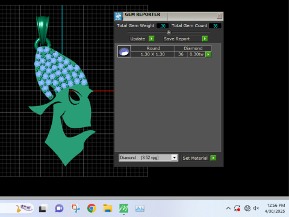
Task: Switch to the green Matrix app in taskbar
Action: pos(123,209)
